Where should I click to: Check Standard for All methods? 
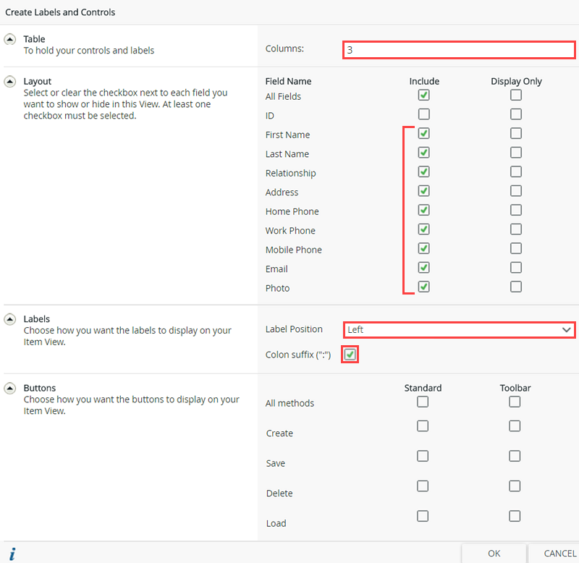pyautogui.click(x=423, y=402)
